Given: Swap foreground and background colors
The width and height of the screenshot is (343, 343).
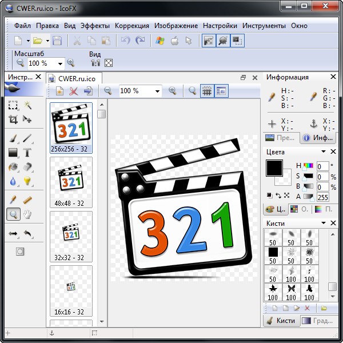Looking at the screenshot, I should click(278, 195).
